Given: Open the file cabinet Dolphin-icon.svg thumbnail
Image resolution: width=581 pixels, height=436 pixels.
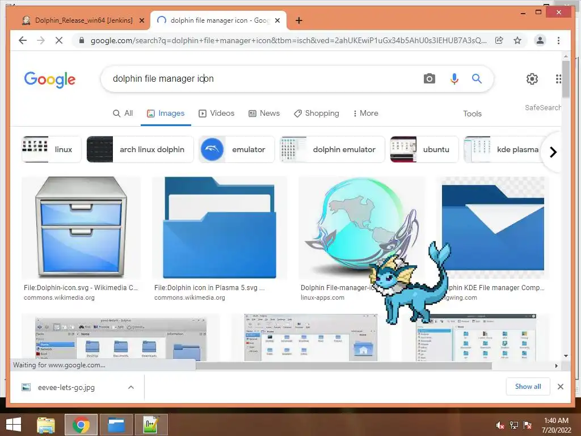Looking at the screenshot, I should coord(81,228).
